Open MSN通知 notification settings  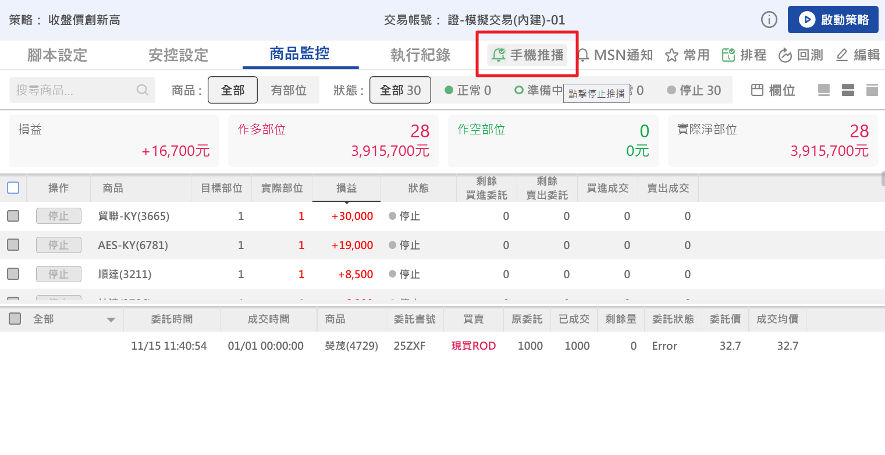(x=615, y=55)
